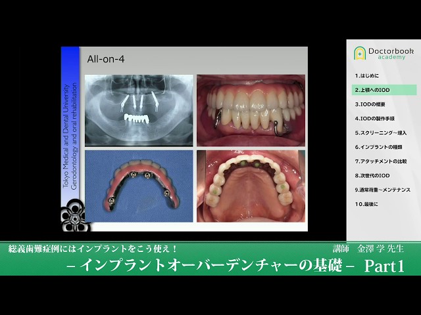Click the インプラントオーバーデンチャーの基礎 title
The image size is (421, 315).
(210, 266)
